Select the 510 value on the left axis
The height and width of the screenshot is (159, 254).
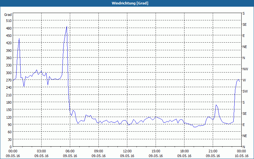[9, 21]
